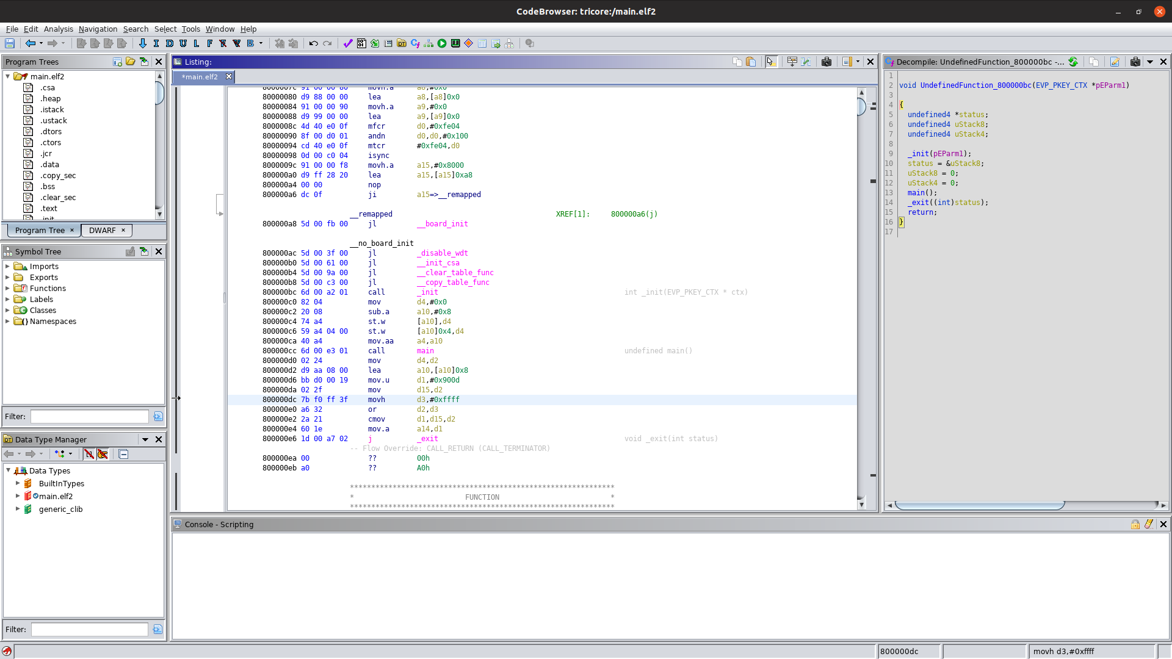Click the main call operand in listing
Screen dimensions: 1172x659
(x=425, y=351)
